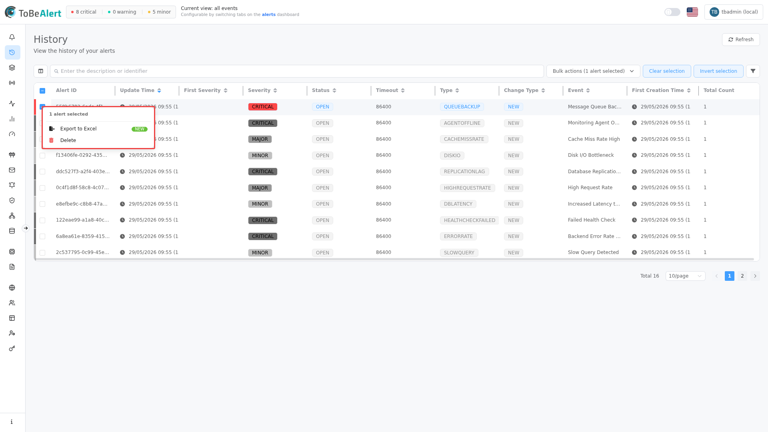Open the shield check sidebar icon
768x432 pixels.
[x=12, y=200]
